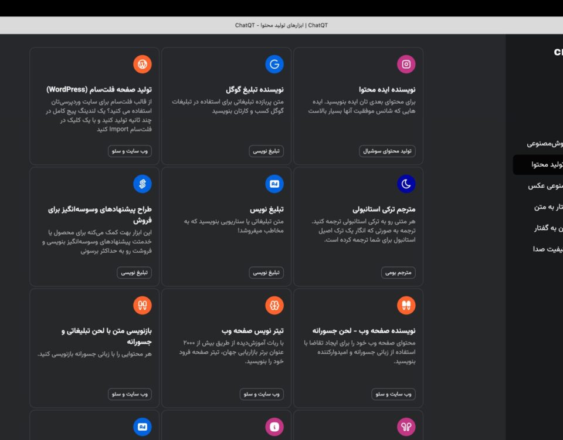Open the تیتر نویس صفحه وب tool title
This screenshot has width=563, height=440.
point(252,330)
